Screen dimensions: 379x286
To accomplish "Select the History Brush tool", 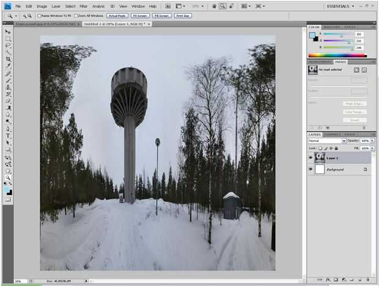I will click(x=8, y=94).
